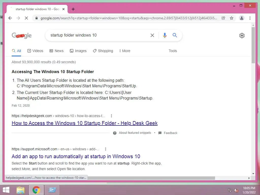Image resolution: width=260 pixels, height=195 pixels.
Task: Switch to Videos results
Action: coord(35,51)
